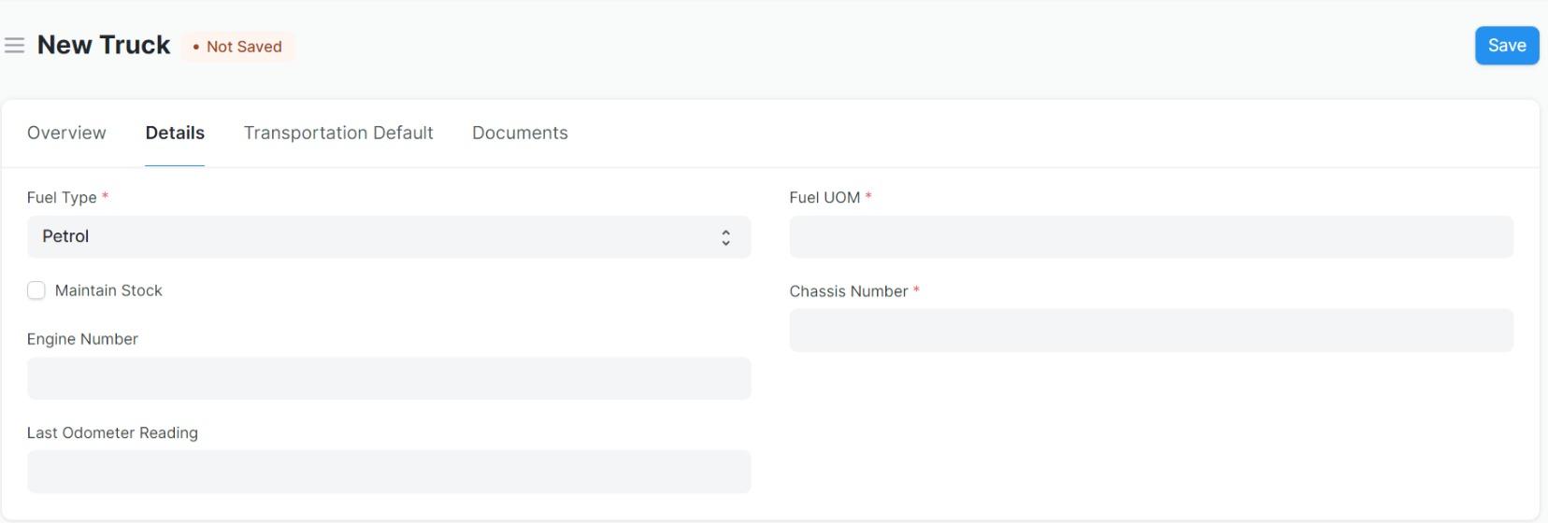Click into the Engine Number field
The height and width of the screenshot is (523, 1548).
389,378
